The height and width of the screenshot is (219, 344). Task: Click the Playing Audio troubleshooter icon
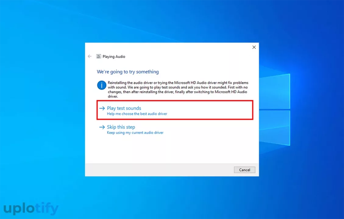pyautogui.click(x=98, y=56)
